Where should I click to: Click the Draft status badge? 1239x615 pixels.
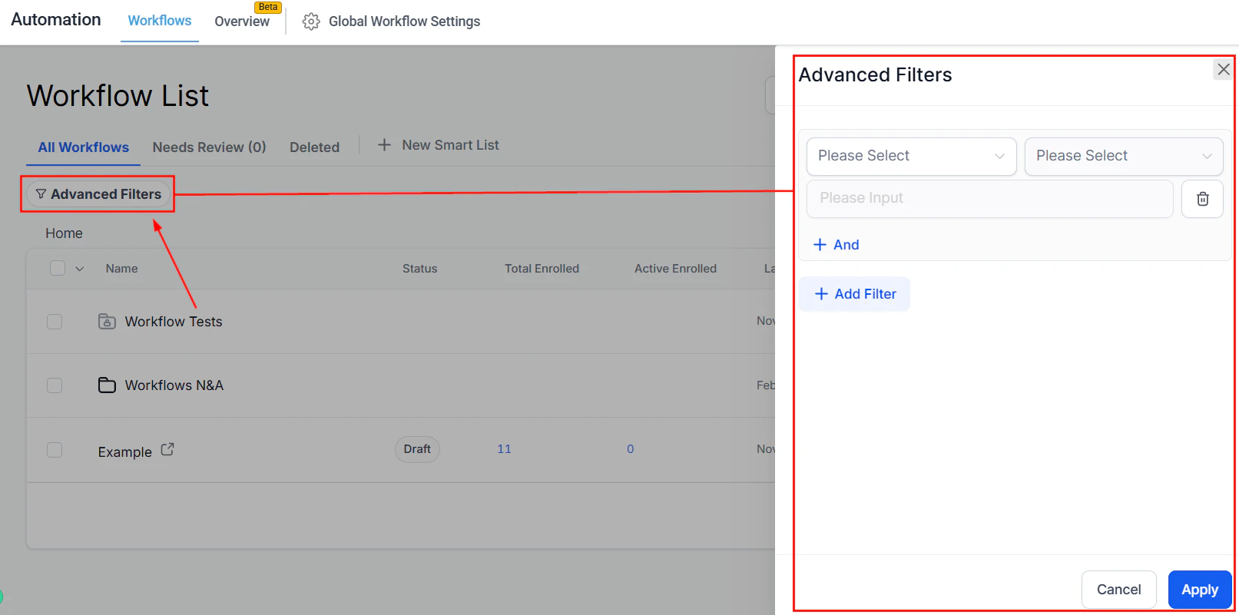click(x=417, y=449)
